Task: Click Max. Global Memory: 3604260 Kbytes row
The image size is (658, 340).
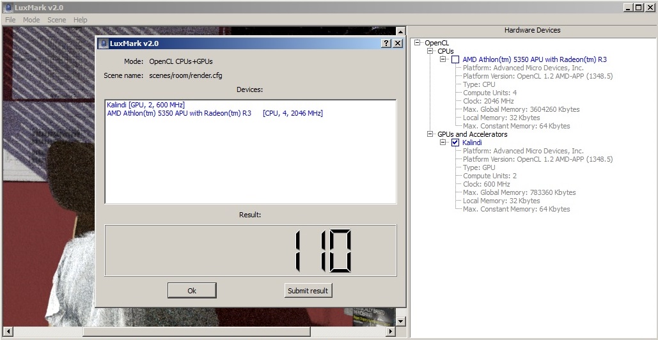Action: coord(521,109)
